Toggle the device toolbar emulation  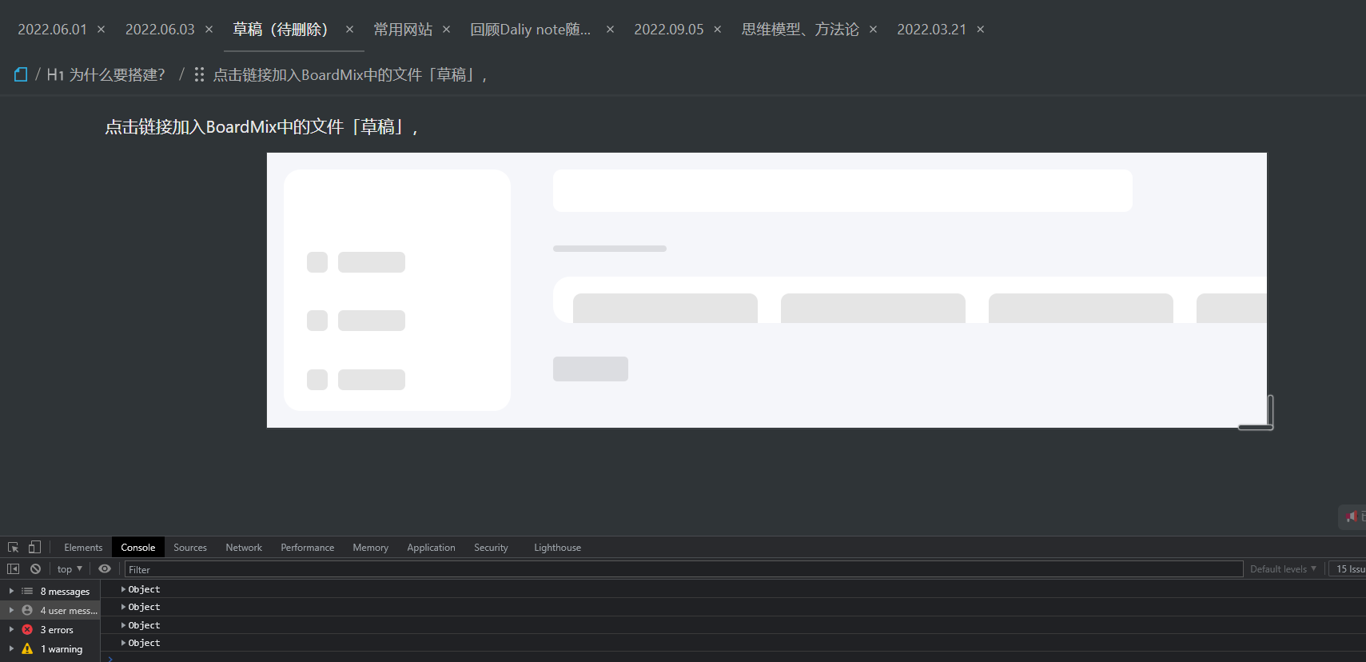[x=34, y=548]
